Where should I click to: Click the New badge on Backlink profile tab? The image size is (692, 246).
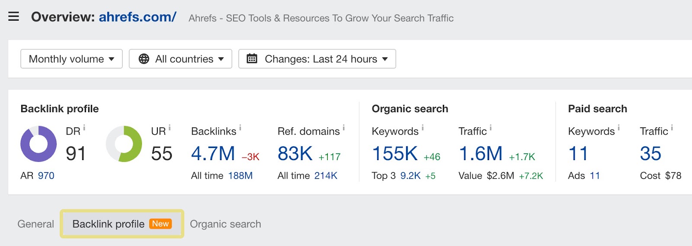click(160, 224)
